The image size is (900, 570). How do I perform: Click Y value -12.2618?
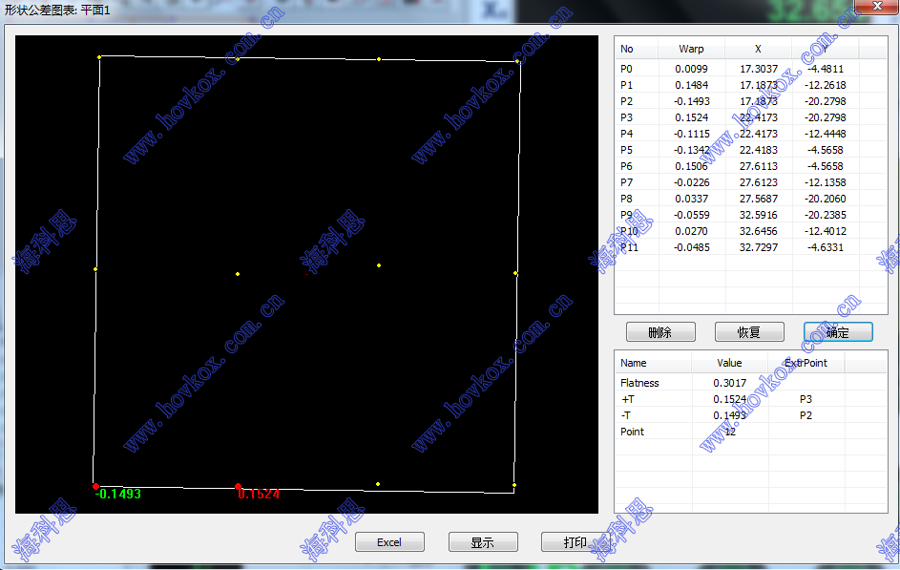coord(825,85)
